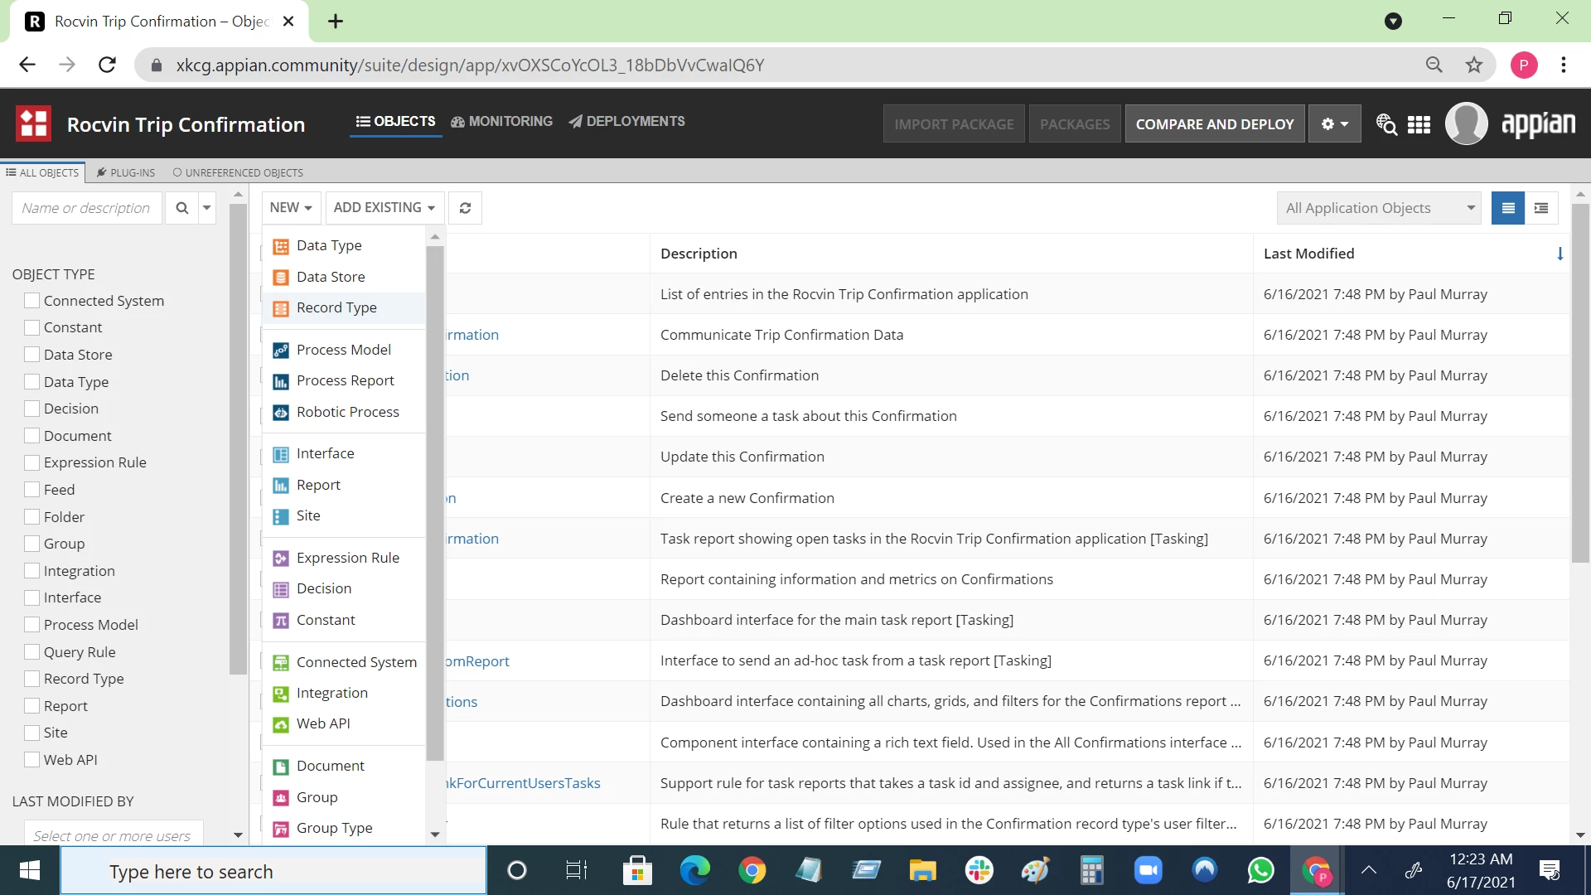Image resolution: width=1591 pixels, height=895 pixels.
Task: Open the settings gear menu
Action: pyautogui.click(x=1334, y=124)
